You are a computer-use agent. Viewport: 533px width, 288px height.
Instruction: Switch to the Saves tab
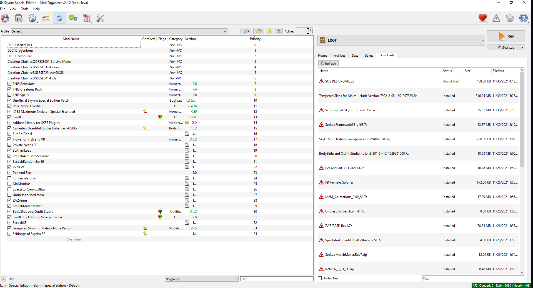click(x=369, y=56)
